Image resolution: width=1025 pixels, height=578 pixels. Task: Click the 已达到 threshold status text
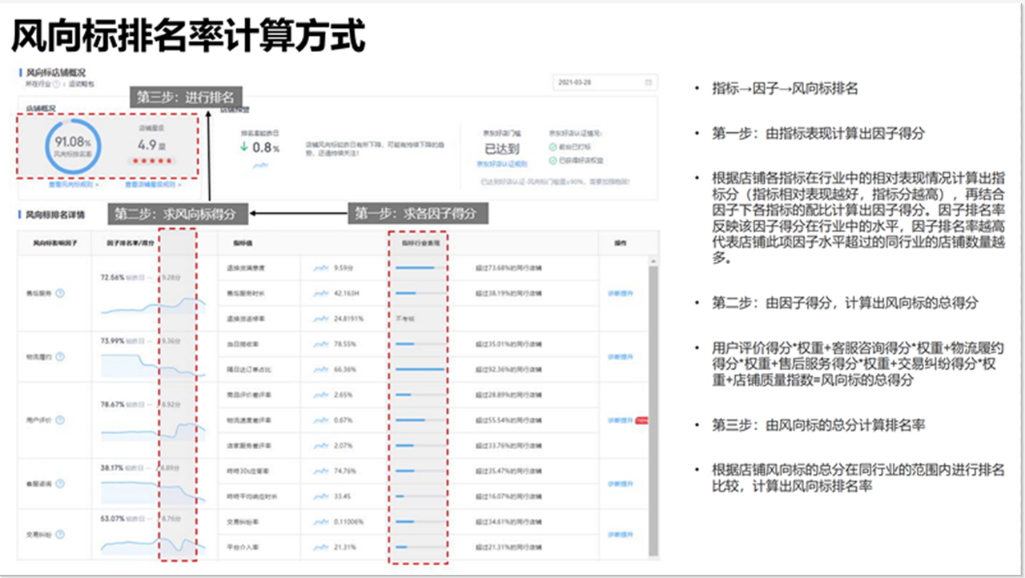[x=502, y=149]
